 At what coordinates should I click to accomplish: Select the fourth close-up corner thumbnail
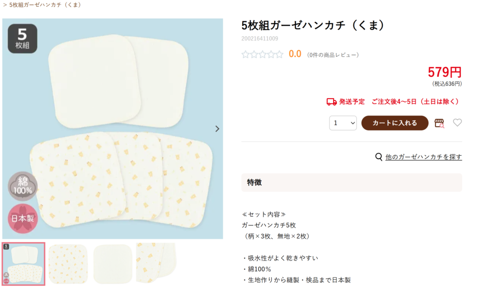click(156, 263)
